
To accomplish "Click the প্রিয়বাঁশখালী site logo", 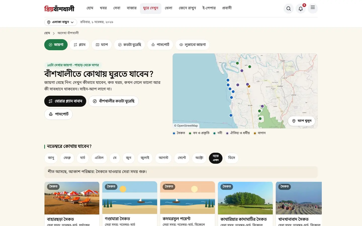I will click(59, 9).
